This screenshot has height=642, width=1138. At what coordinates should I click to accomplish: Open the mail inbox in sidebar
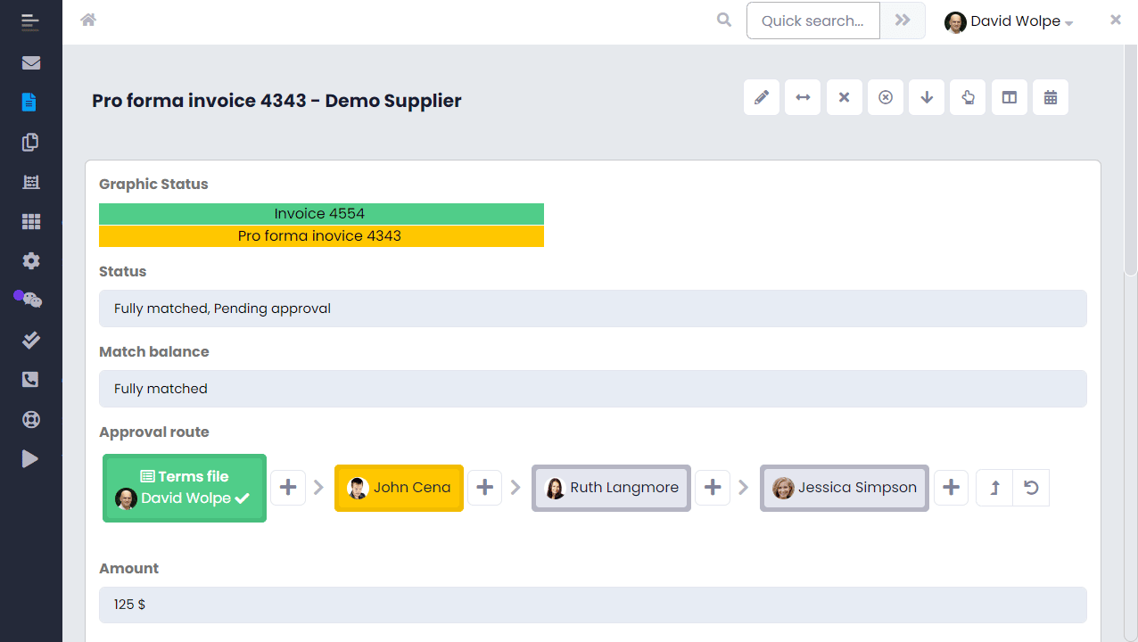(x=31, y=63)
